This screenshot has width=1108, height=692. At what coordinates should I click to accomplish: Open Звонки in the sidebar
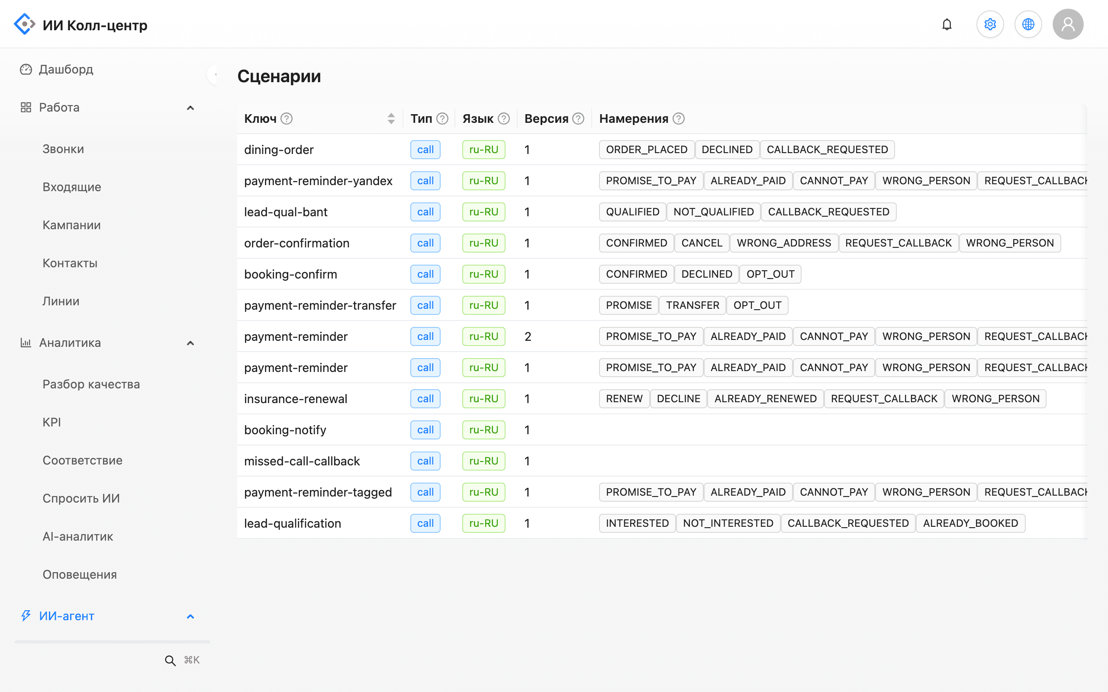click(63, 149)
